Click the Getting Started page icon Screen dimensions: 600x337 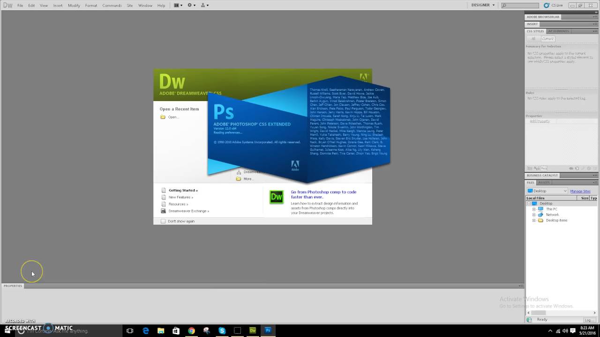point(164,190)
